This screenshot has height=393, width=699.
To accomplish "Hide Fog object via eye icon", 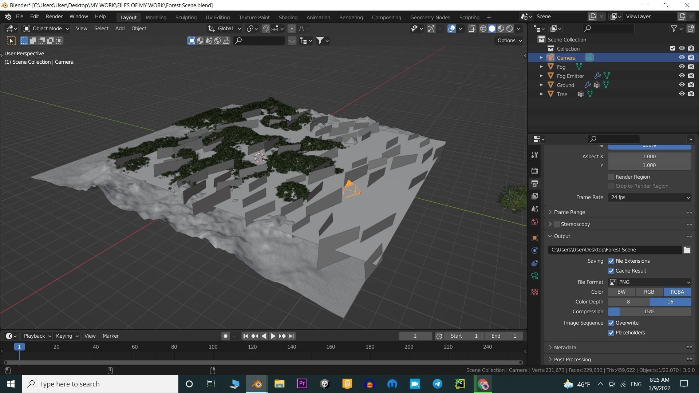I will 682,67.
